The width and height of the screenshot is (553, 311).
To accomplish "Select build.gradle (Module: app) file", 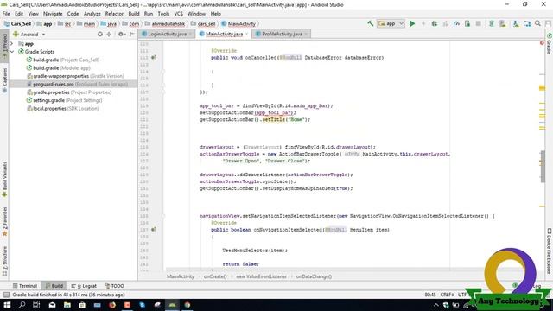I will point(59,68).
